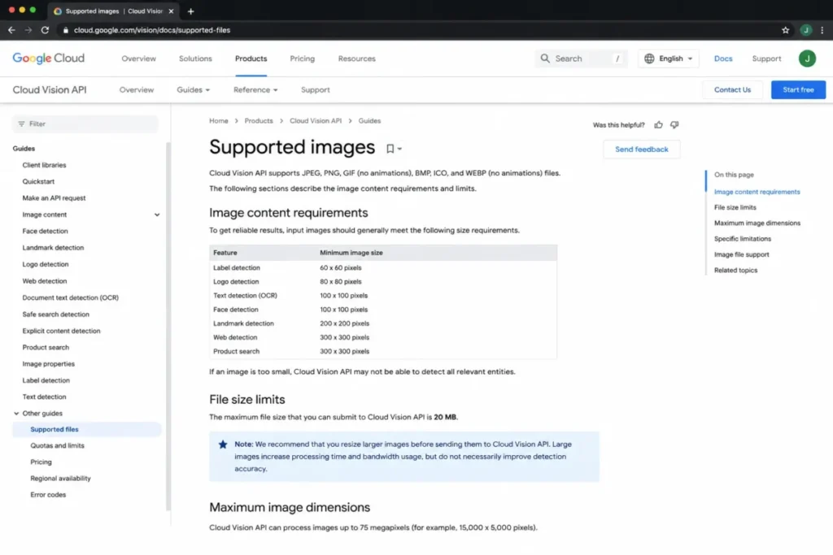Click the Docs link
Screen dimensions: 833x555
[x=723, y=59]
